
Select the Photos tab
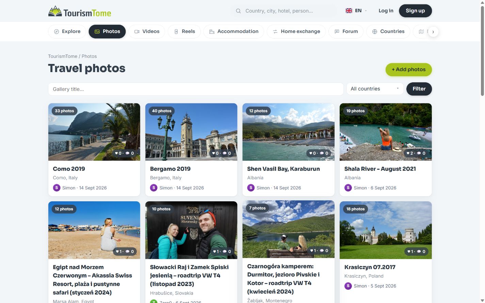pyautogui.click(x=107, y=32)
